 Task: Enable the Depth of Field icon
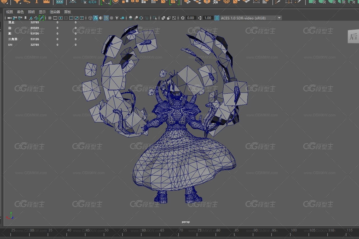(x=147, y=18)
